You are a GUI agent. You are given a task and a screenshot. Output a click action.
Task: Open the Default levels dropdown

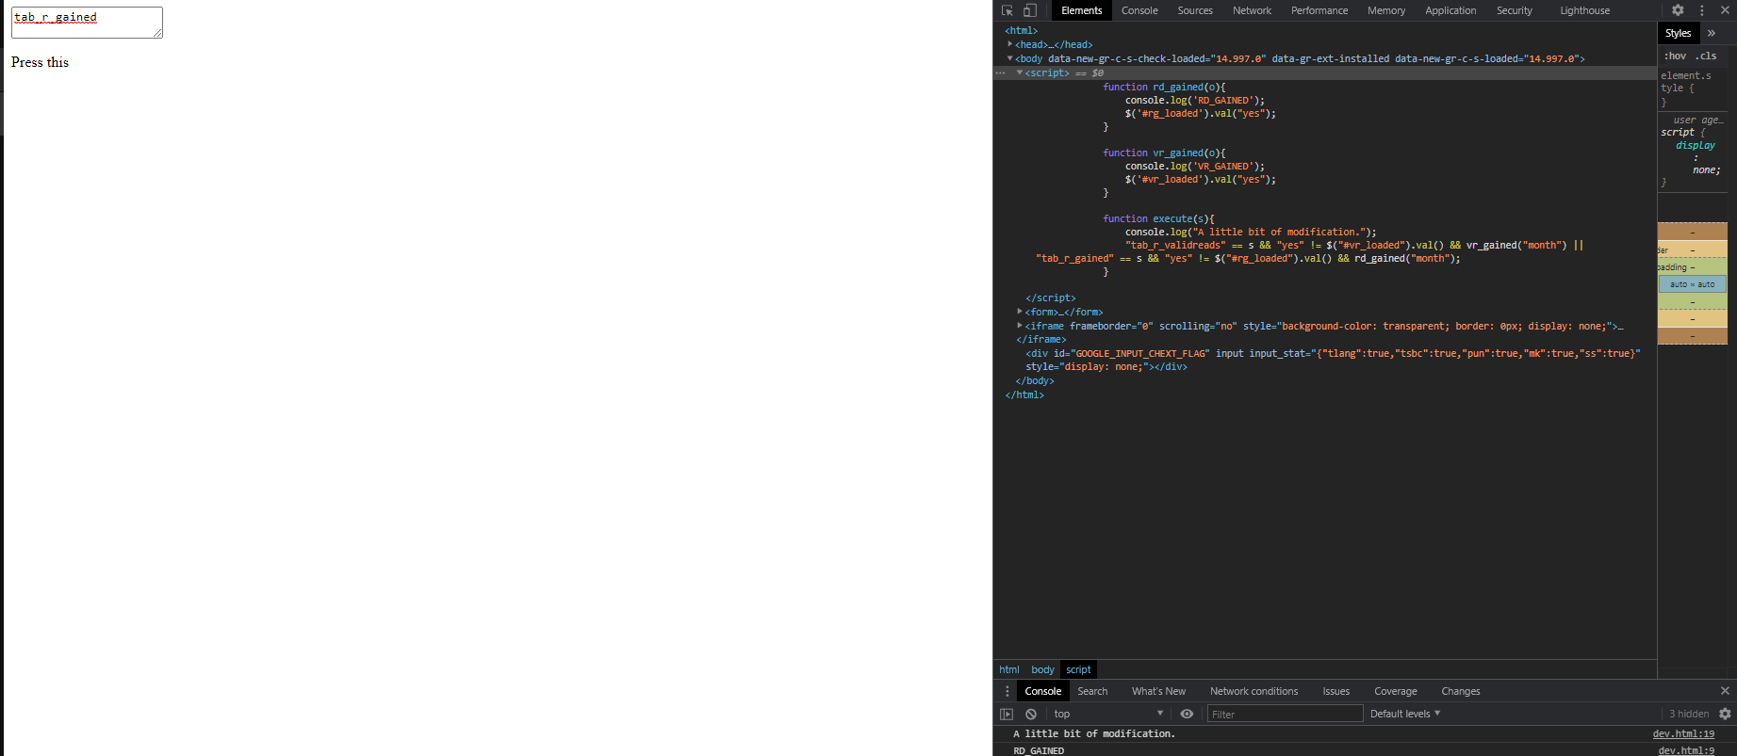click(x=1404, y=714)
